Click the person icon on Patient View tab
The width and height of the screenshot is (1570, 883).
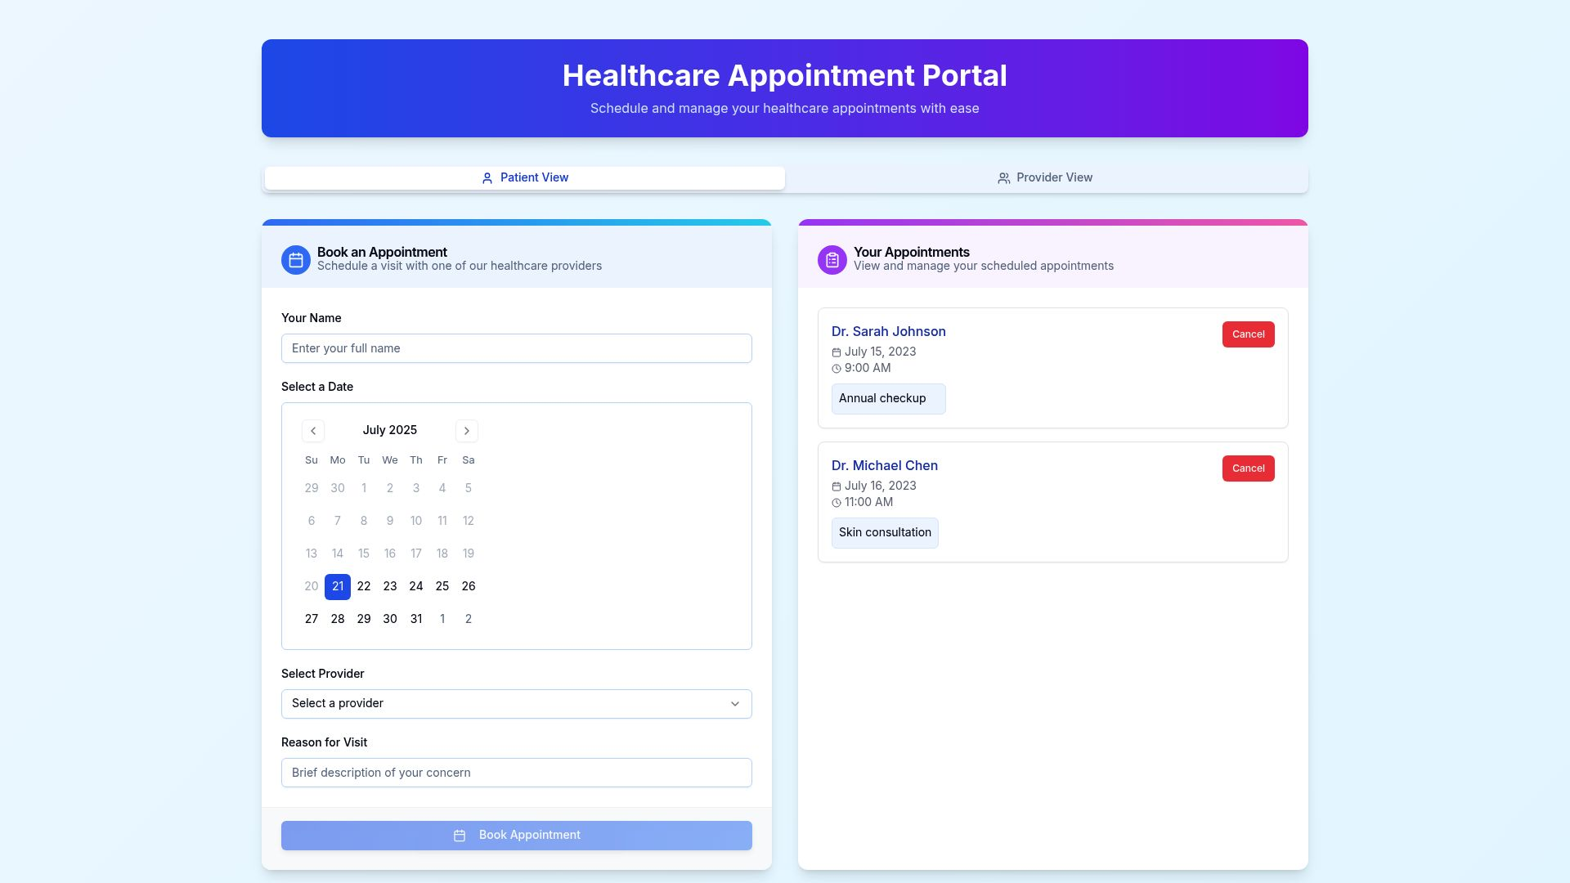click(487, 177)
